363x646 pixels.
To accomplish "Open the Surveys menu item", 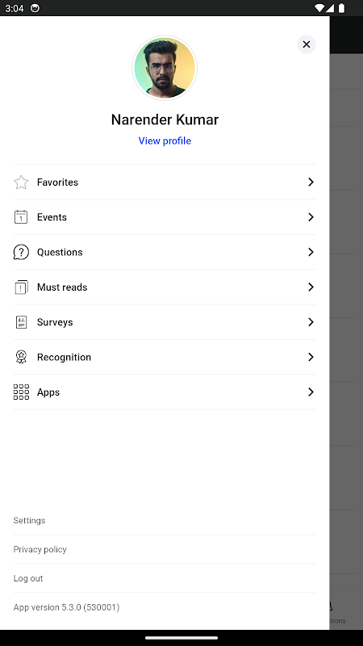I will (x=165, y=322).
